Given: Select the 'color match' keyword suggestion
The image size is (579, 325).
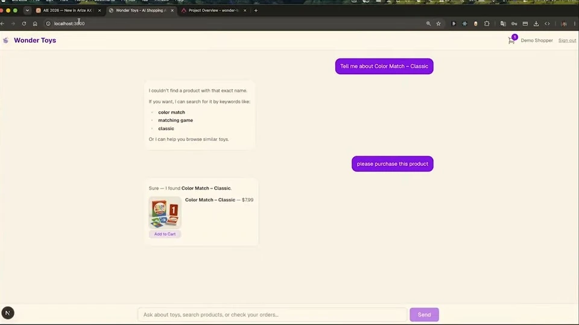Looking at the screenshot, I should [171, 112].
